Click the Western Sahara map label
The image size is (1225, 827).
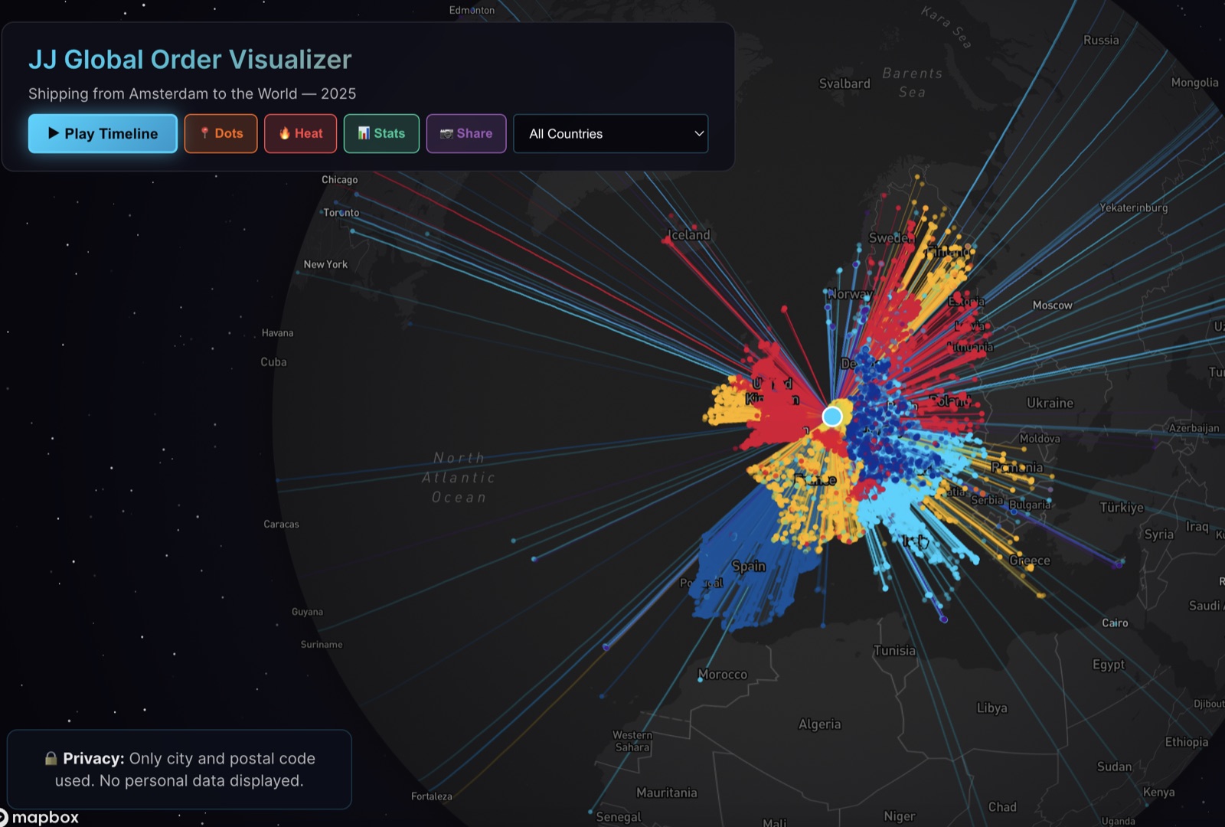(x=632, y=741)
